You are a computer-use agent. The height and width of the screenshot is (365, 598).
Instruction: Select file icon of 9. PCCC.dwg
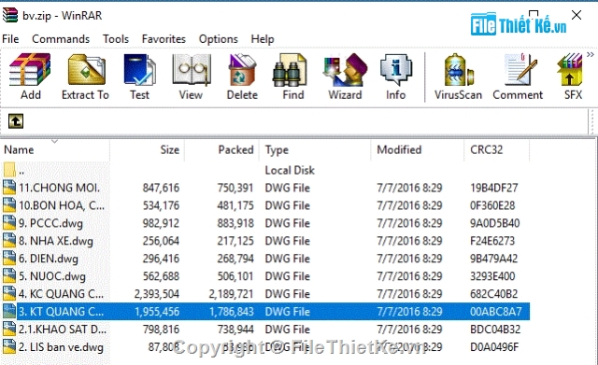tap(9, 223)
